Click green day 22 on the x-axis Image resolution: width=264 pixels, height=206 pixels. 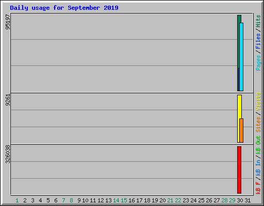178,200
